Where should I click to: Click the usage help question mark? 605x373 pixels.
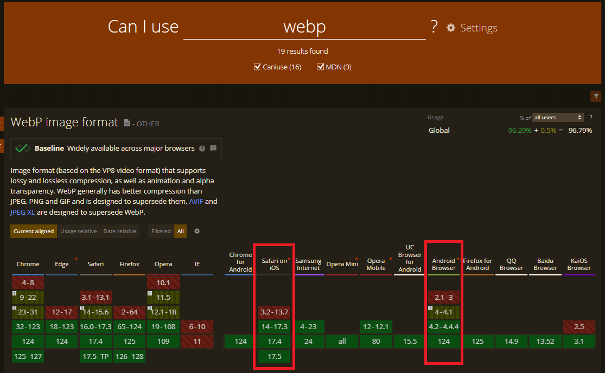pos(591,118)
